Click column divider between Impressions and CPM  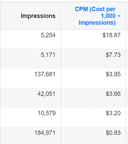pyautogui.click(x=61, y=16)
